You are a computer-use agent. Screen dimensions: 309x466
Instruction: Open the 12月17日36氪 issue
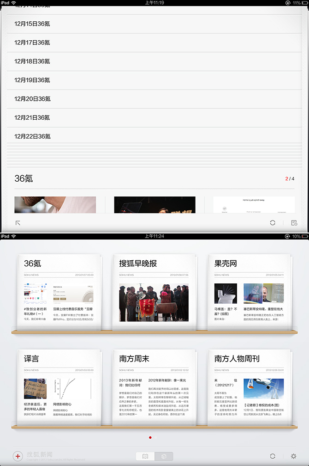[154, 43]
